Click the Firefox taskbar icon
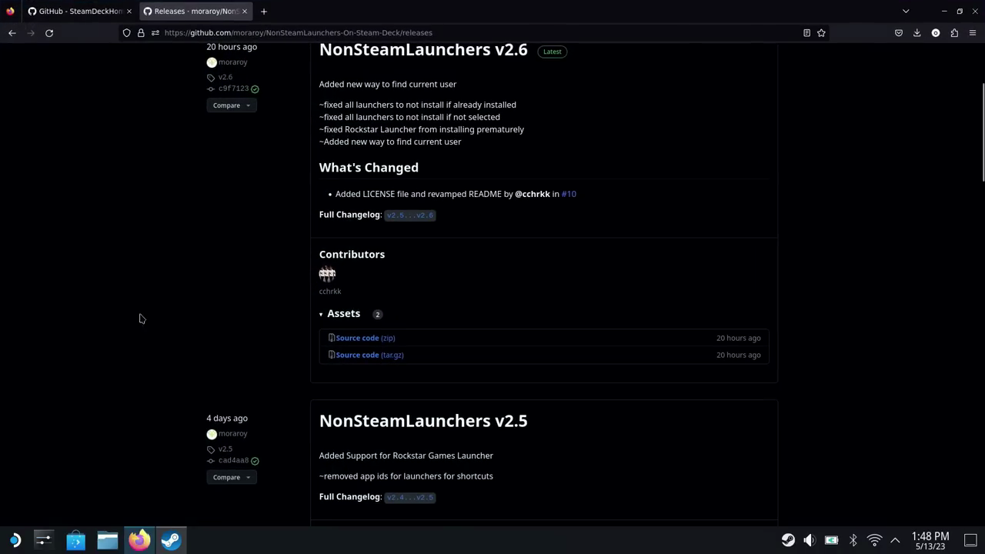Image resolution: width=985 pixels, height=554 pixels. (139, 540)
